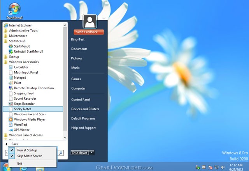Click the 'Administrative Tools' label
This screenshot has width=249, height=171.
(23, 30)
